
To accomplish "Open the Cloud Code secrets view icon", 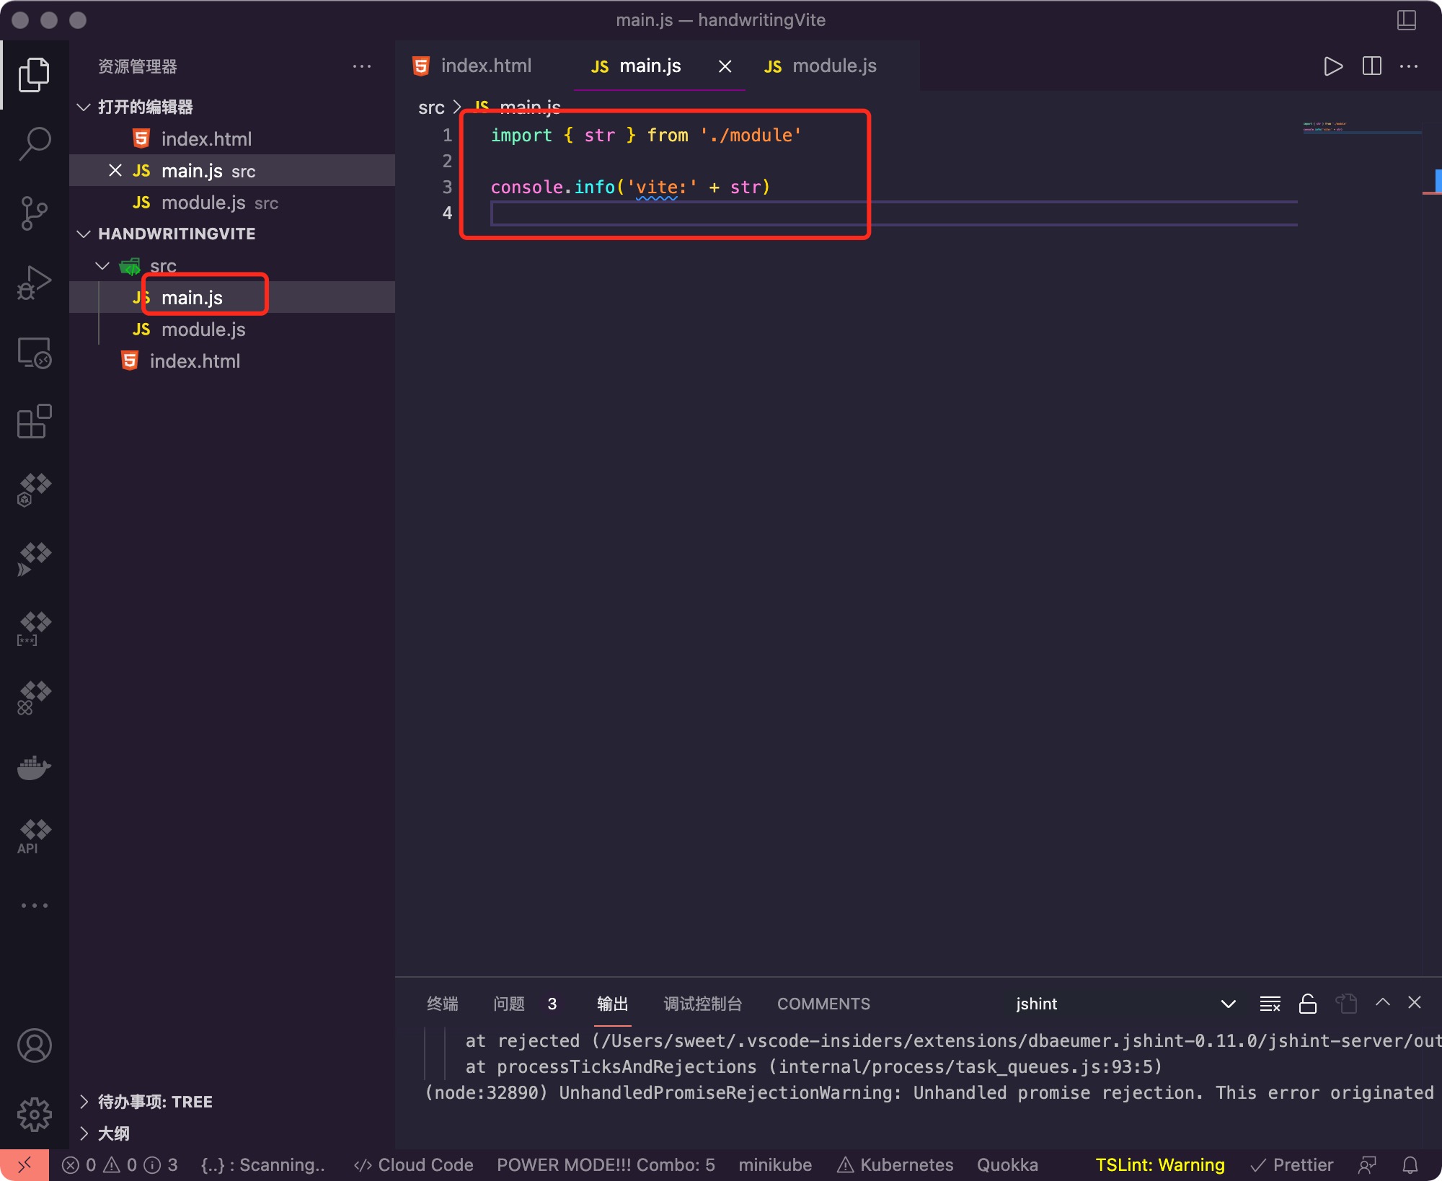I will [34, 629].
